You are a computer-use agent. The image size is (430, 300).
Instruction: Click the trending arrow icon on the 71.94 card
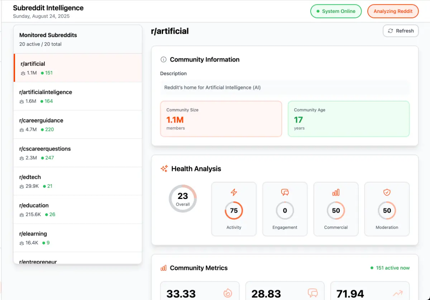[x=397, y=293]
